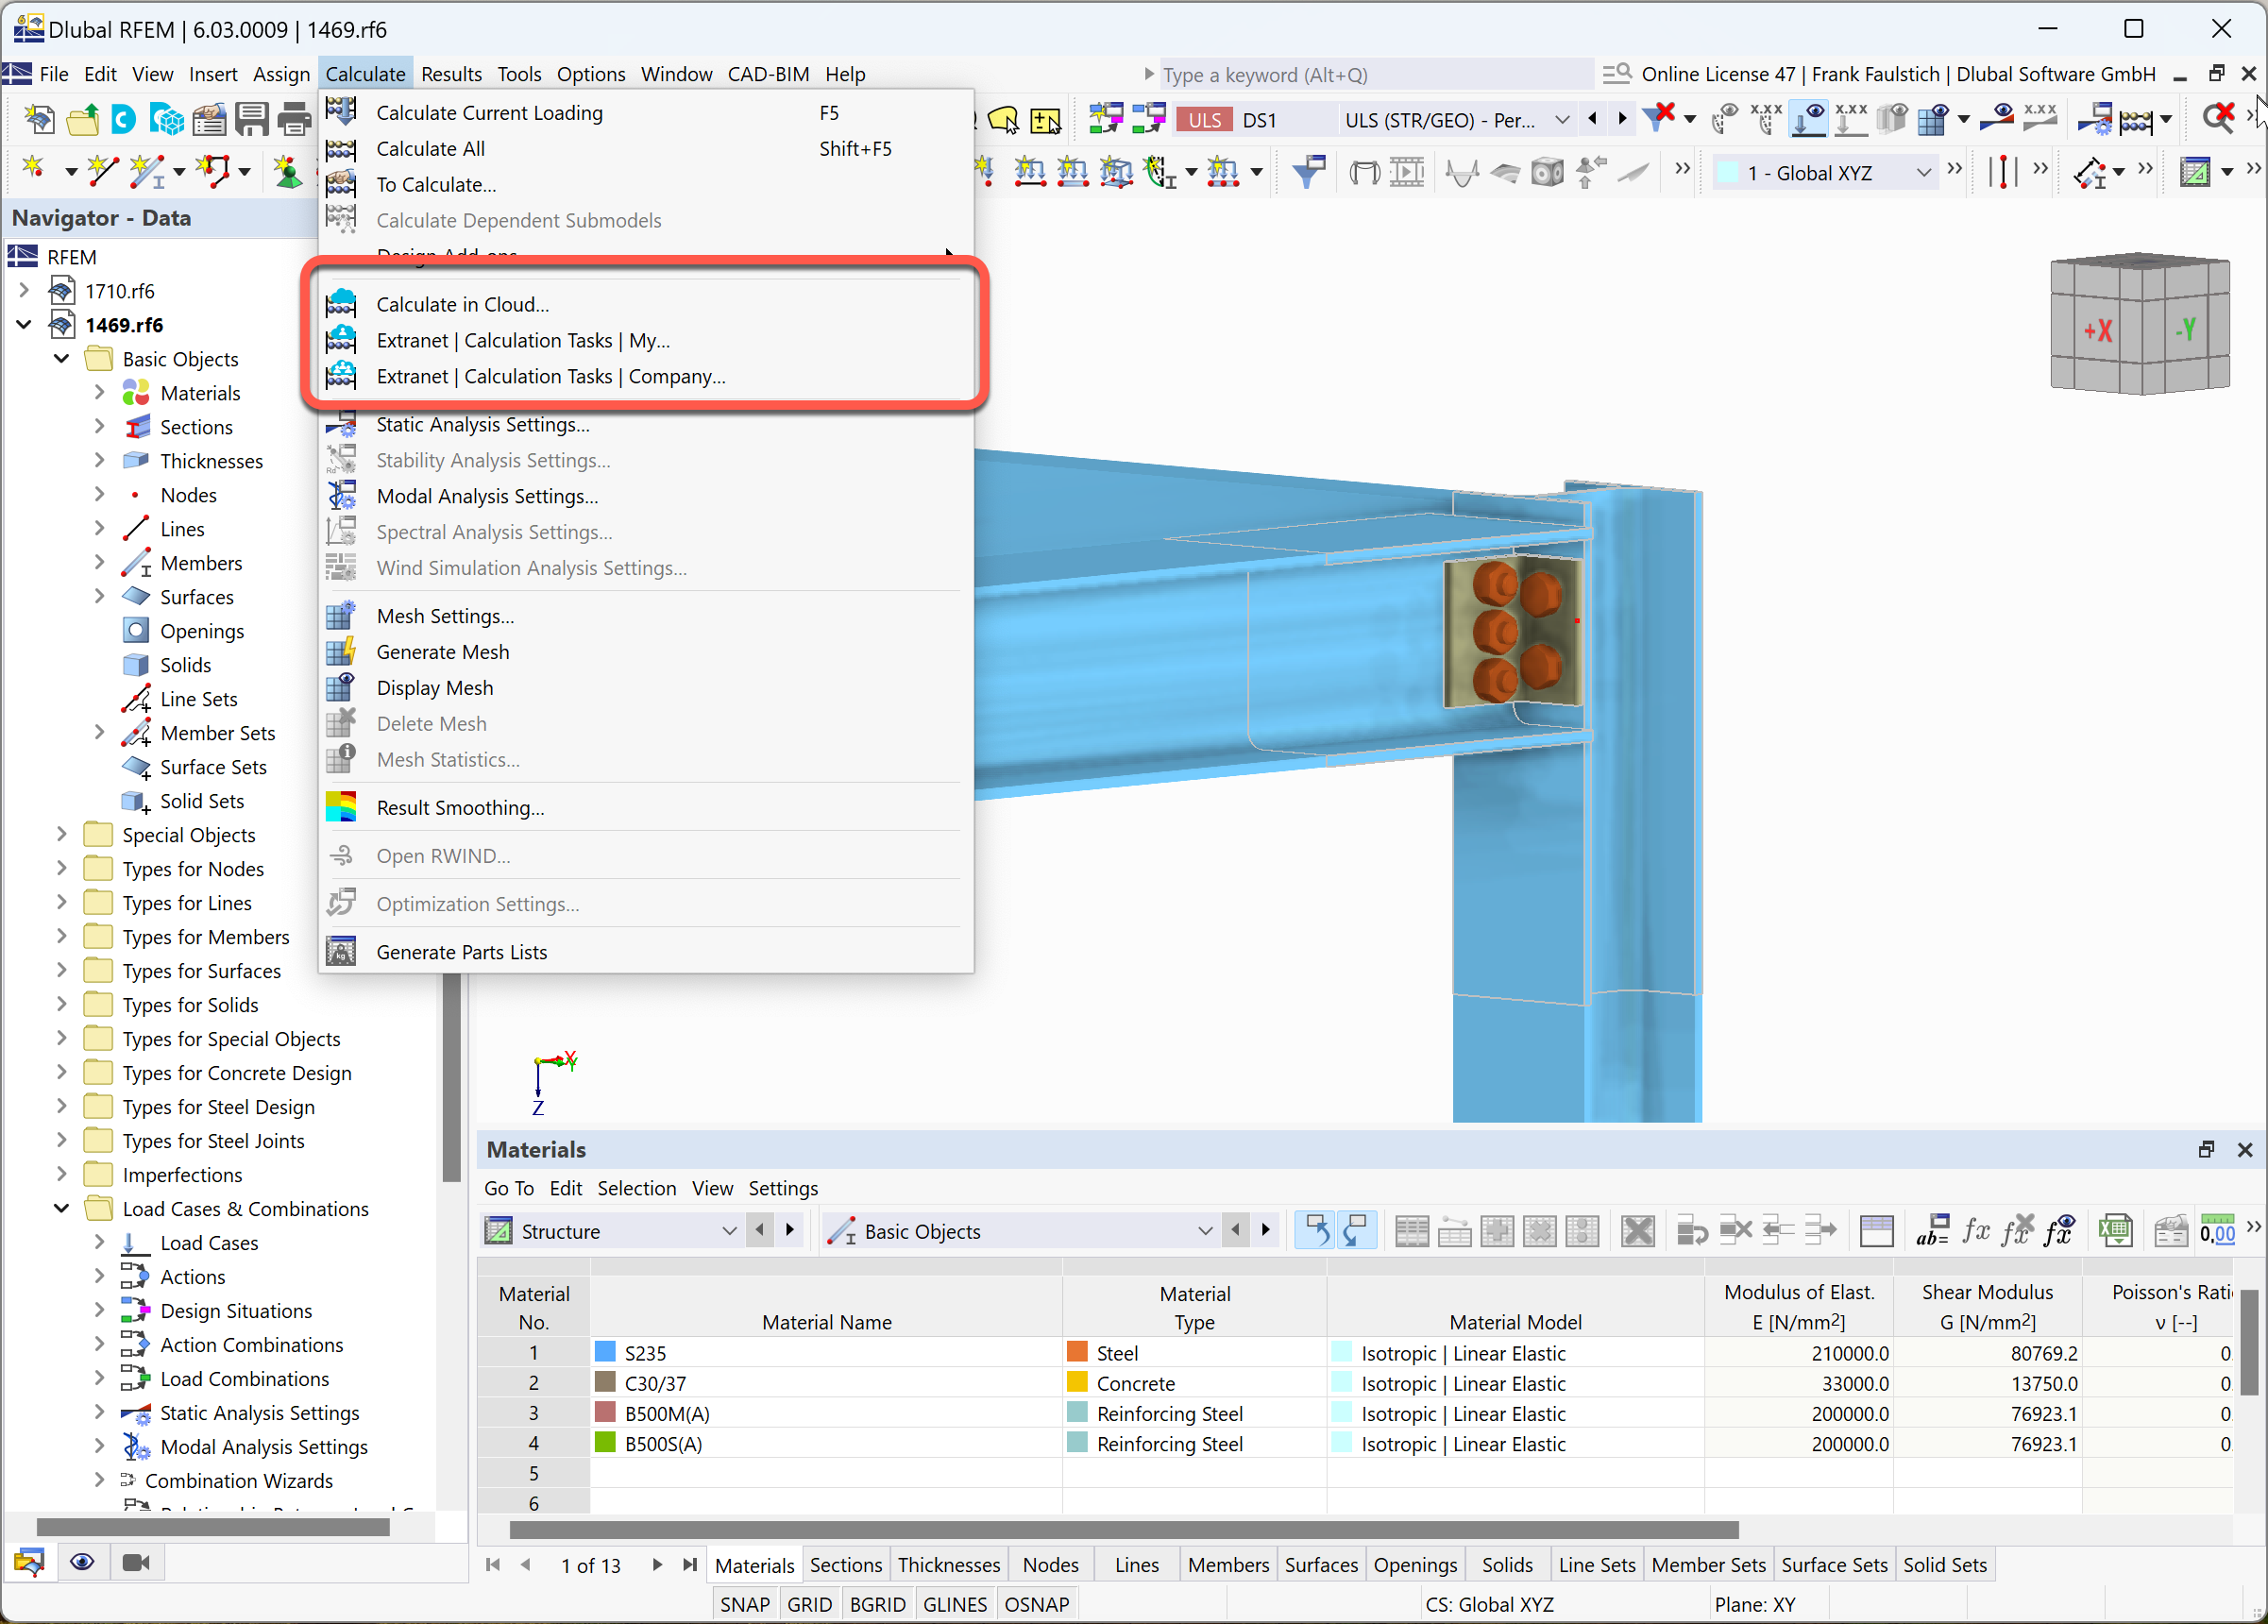Click the Calculate in Cloud option
This screenshot has height=1624, width=2268.
464,304
